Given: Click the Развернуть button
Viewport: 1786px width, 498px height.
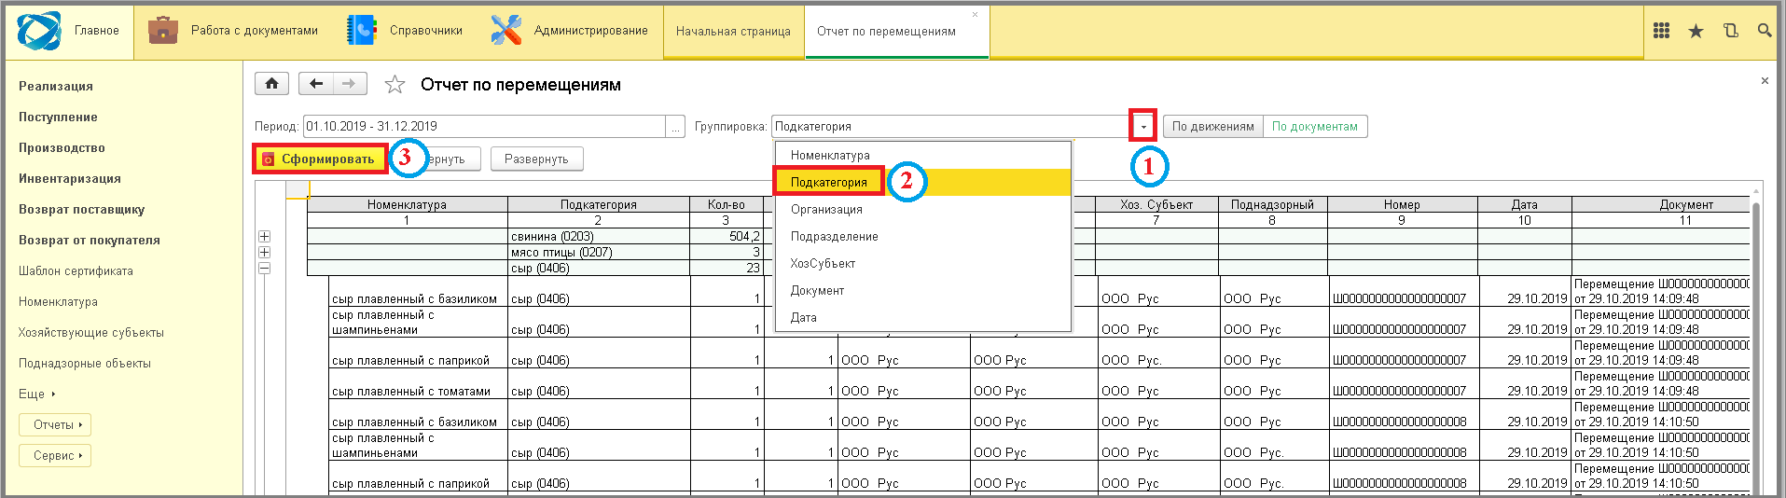Looking at the screenshot, I should pyautogui.click(x=536, y=159).
